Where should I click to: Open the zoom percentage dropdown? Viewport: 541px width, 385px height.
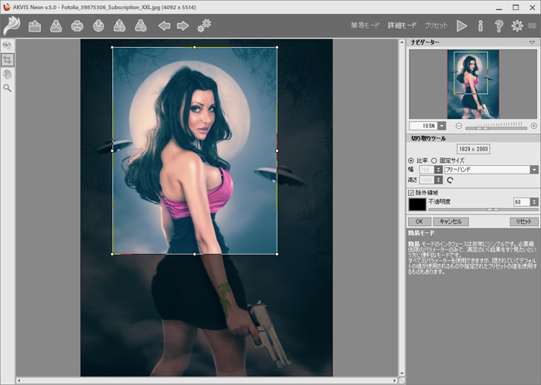tap(441, 126)
